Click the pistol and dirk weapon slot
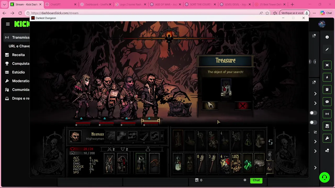Screen dimensions: 335x188 109,163
